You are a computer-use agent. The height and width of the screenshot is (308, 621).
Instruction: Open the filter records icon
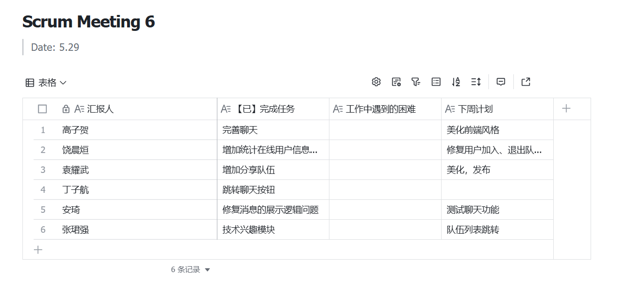tap(416, 82)
